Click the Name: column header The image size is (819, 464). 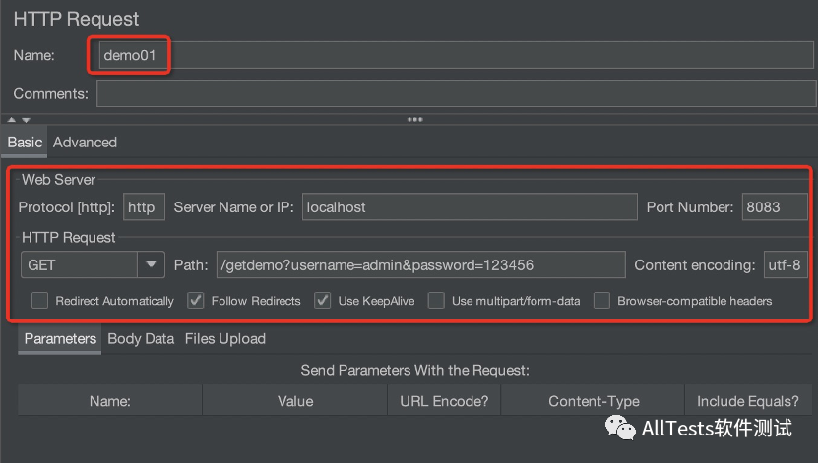[x=109, y=400]
